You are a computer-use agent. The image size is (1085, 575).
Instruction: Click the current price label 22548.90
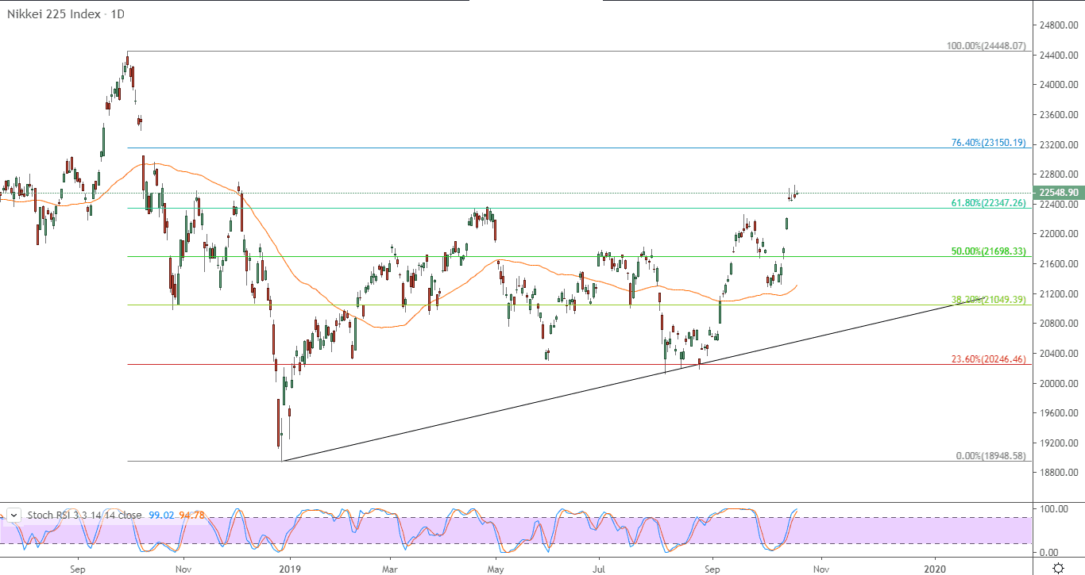[x=1058, y=193]
